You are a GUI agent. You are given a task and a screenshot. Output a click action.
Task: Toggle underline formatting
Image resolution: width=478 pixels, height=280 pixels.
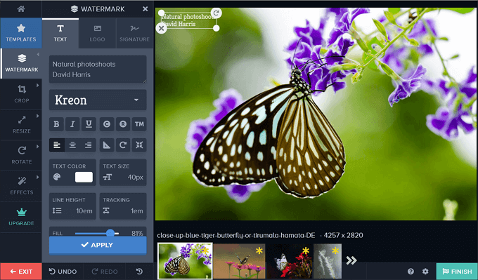(89, 124)
